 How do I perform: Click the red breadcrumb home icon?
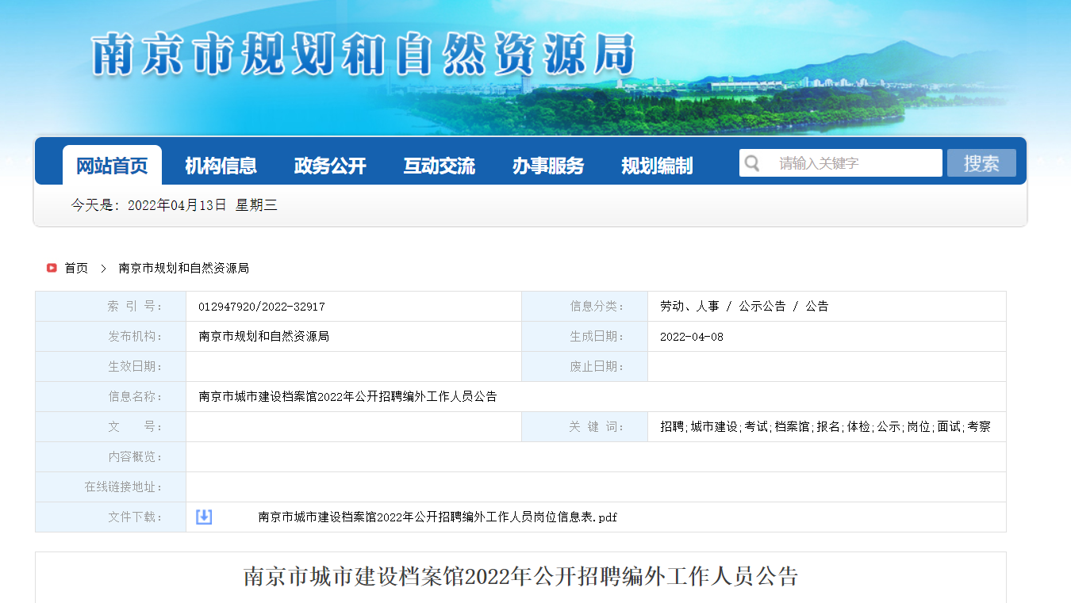tap(52, 268)
